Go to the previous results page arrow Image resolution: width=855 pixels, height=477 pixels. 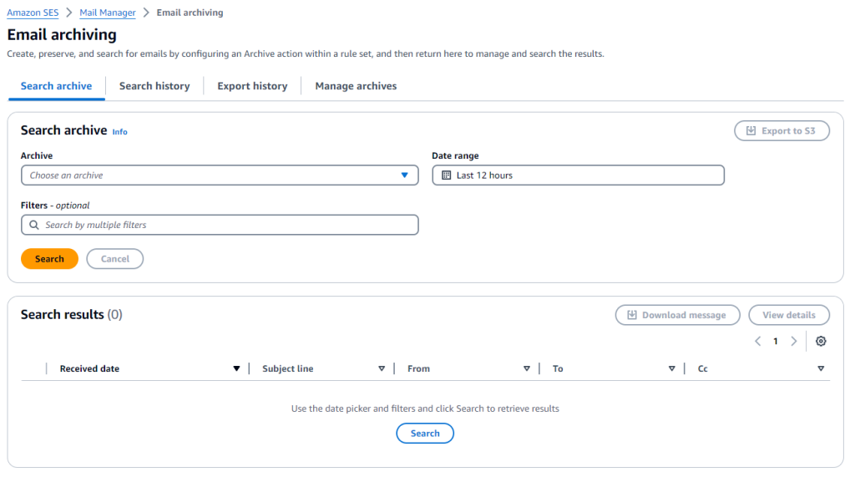[x=757, y=341]
